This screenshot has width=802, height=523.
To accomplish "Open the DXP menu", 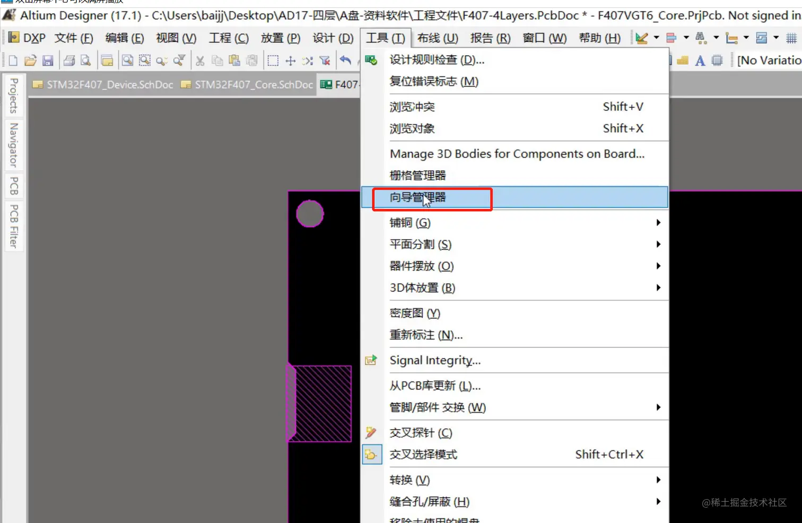I will point(28,38).
